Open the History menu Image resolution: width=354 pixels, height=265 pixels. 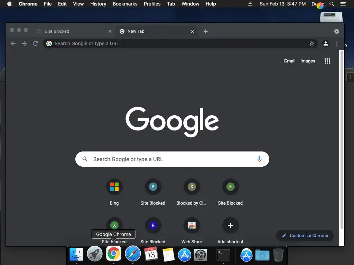(98, 4)
